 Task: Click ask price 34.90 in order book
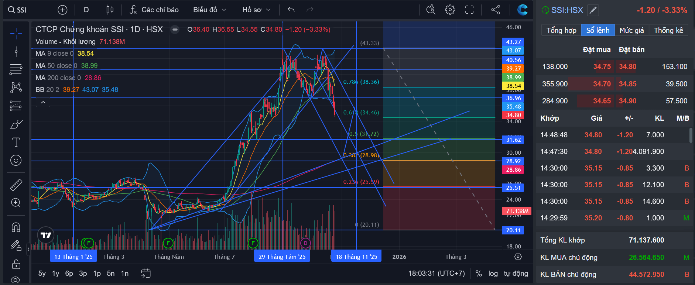[628, 101]
